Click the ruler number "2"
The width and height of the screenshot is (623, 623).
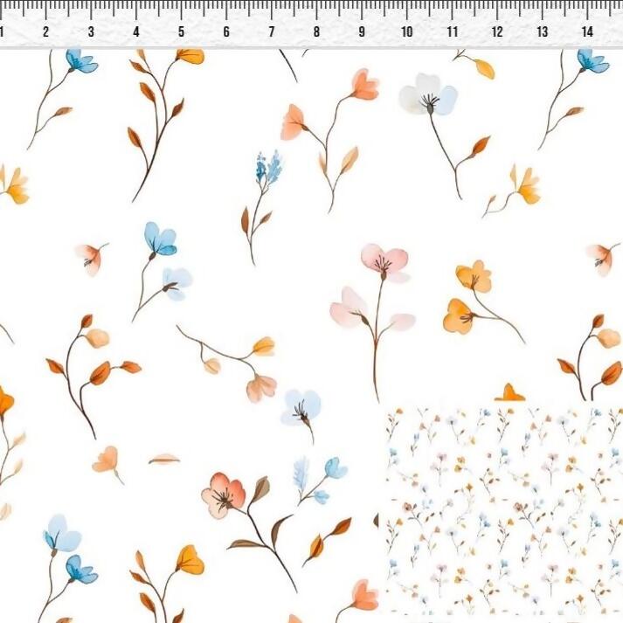point(45,31)
